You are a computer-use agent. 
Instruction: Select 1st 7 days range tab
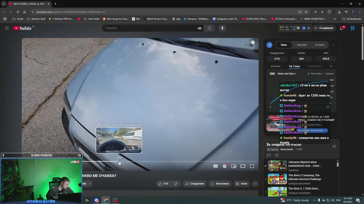294,66
